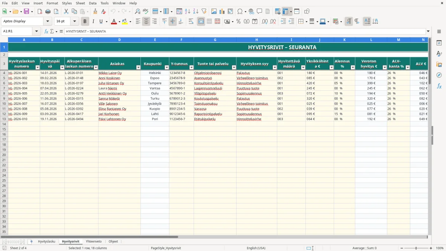
Task: Open the sidebar Properties panel
Action: [439, 43]
